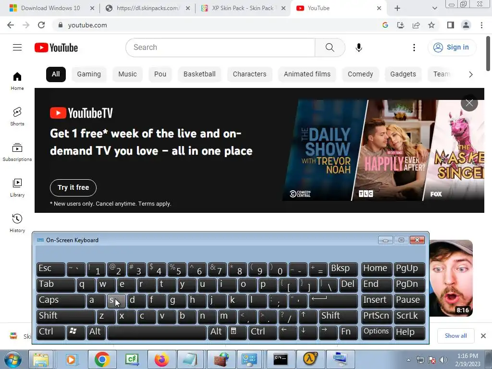492x369 pixels.
Task: Click the install app icon in the address bar
Action: click(x=400, y=25)
